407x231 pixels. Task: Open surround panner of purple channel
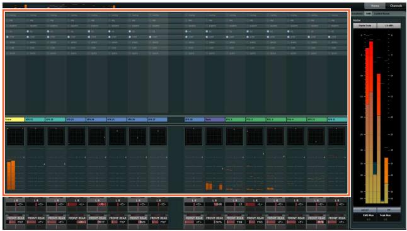214,137
